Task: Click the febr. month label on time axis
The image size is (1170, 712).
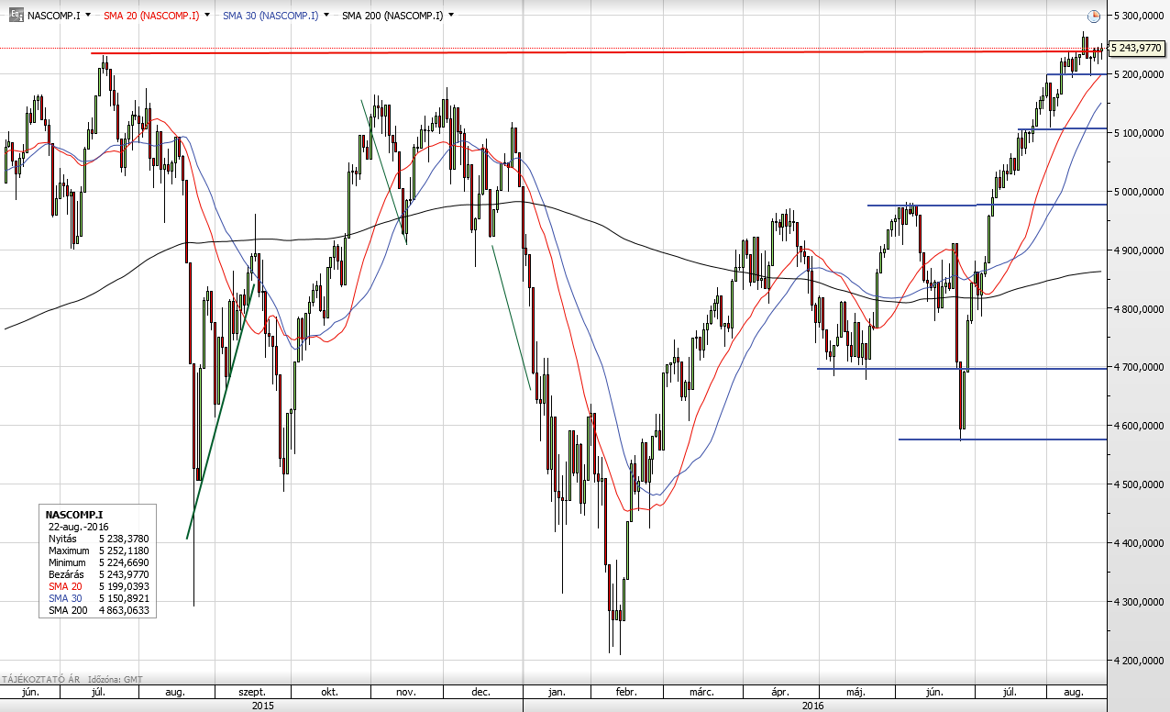Action: (x=626, y=692)
